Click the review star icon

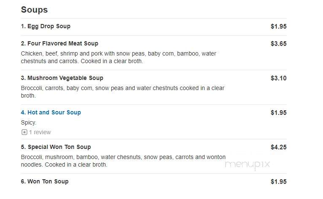pyautogui.click(x=24, y=132)
